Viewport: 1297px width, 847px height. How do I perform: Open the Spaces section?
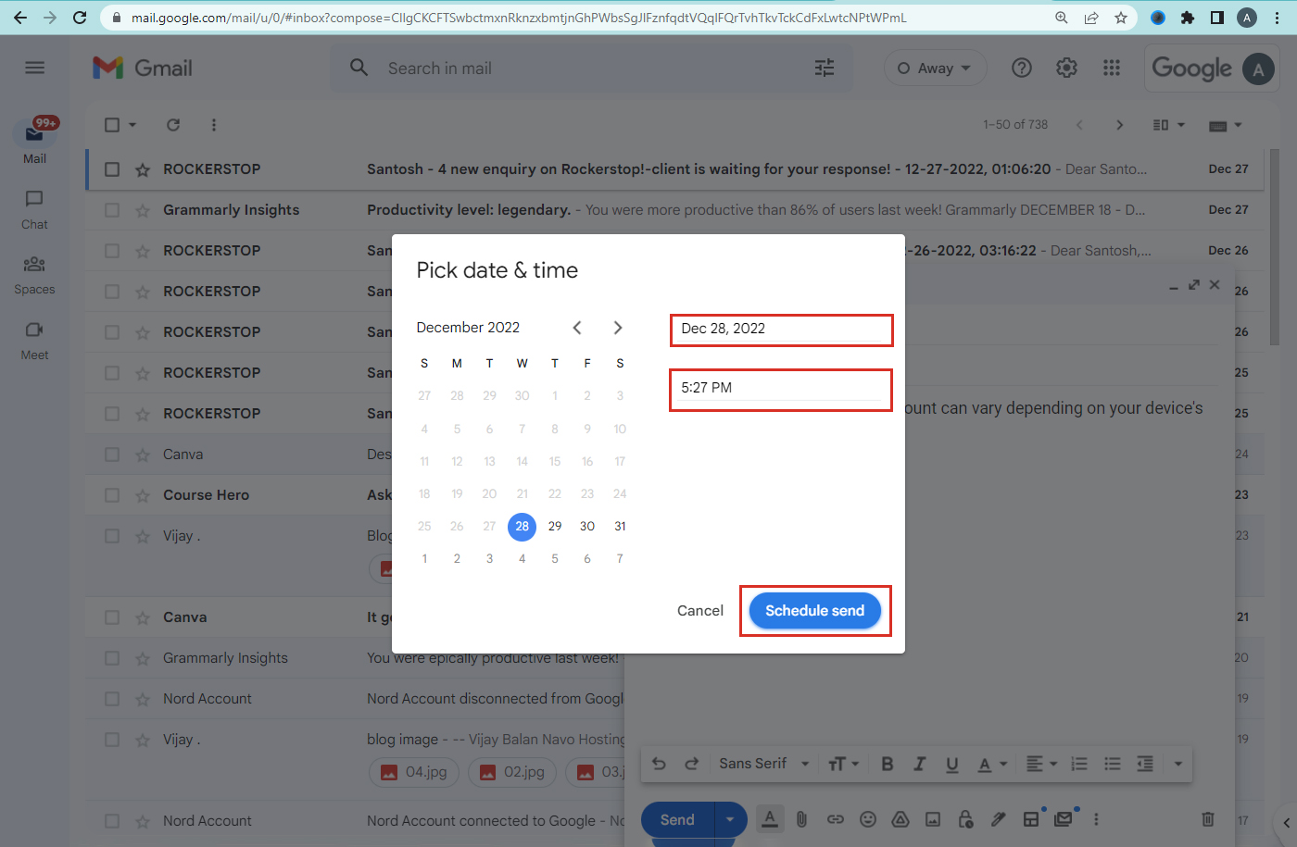point(34,276)
